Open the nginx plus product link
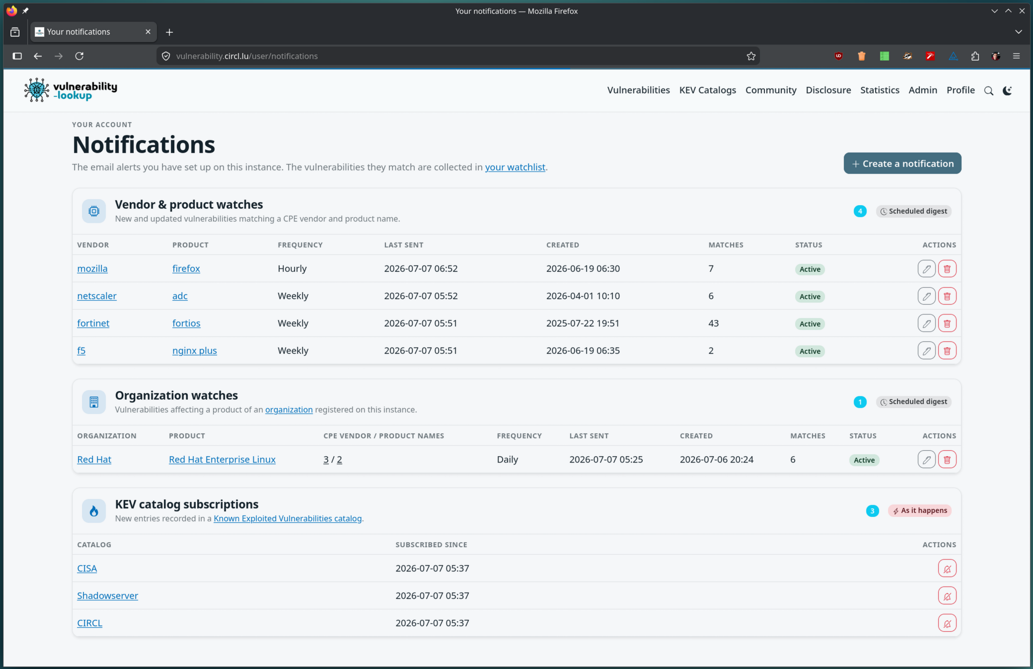Image resolution: width=1033 pixels, height=669 pixels. (195, 351)
